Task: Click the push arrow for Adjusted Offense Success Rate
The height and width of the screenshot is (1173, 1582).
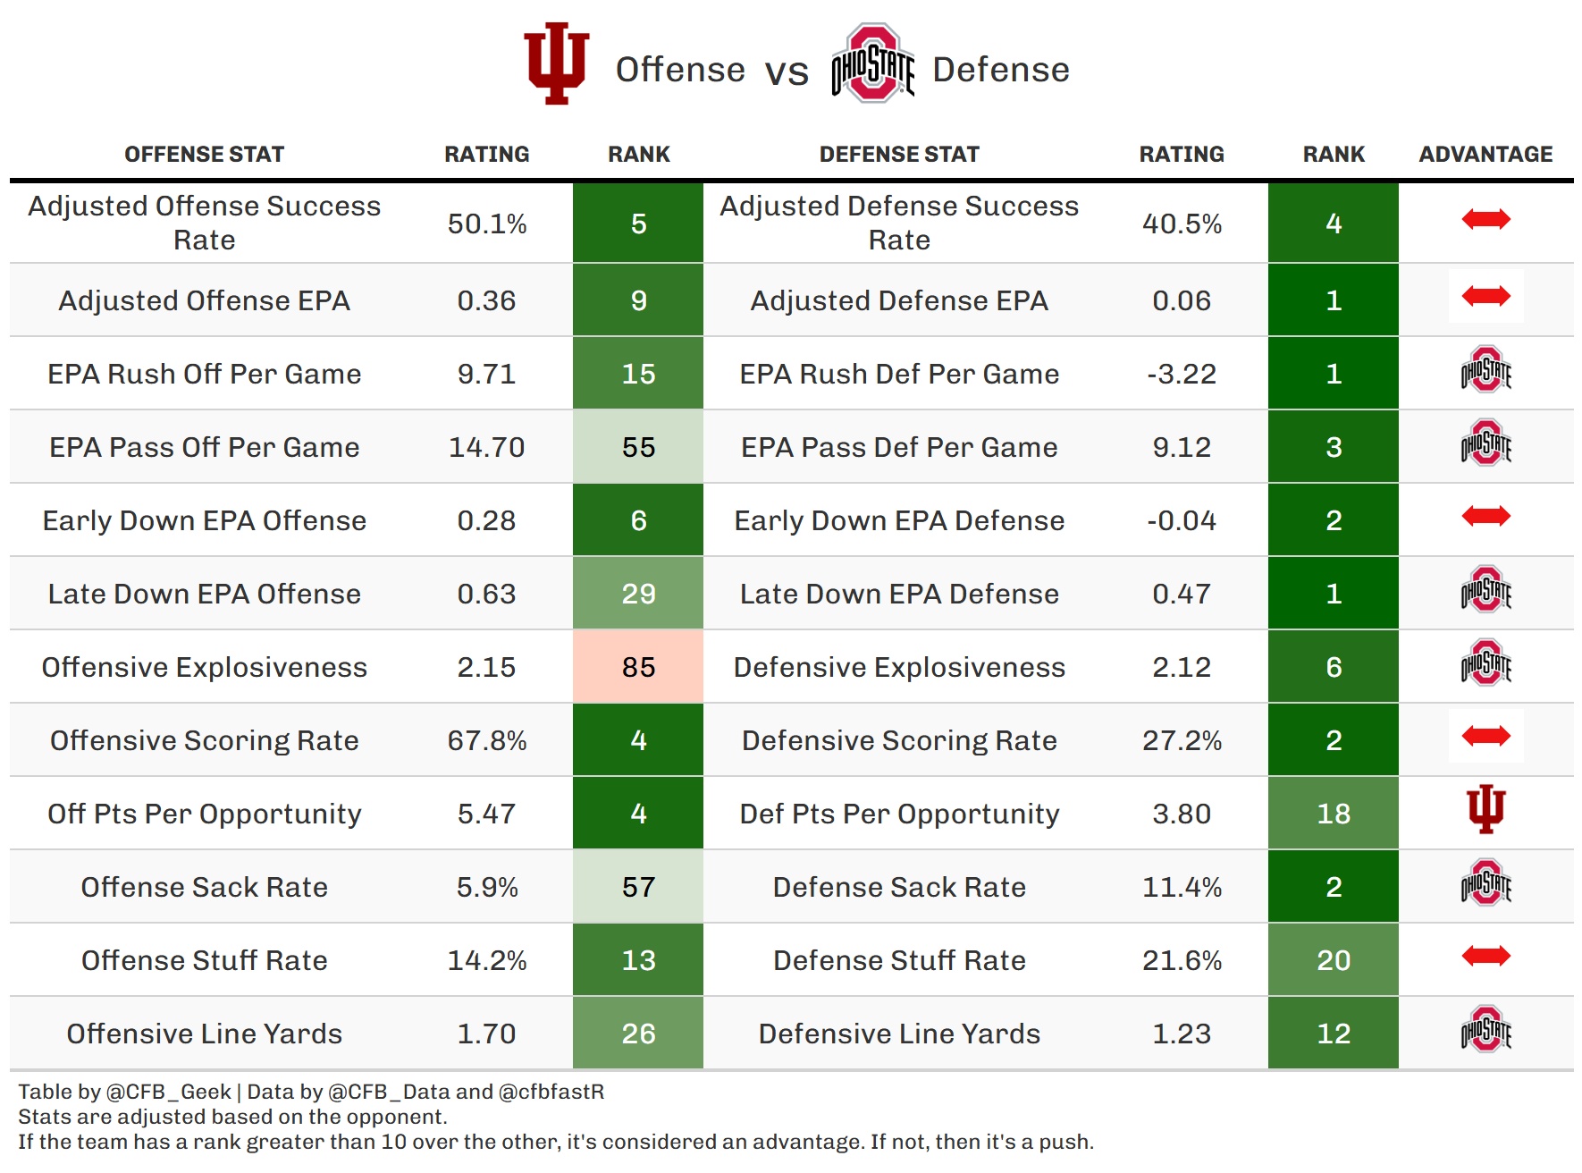Action: [x=1485, y=219]
